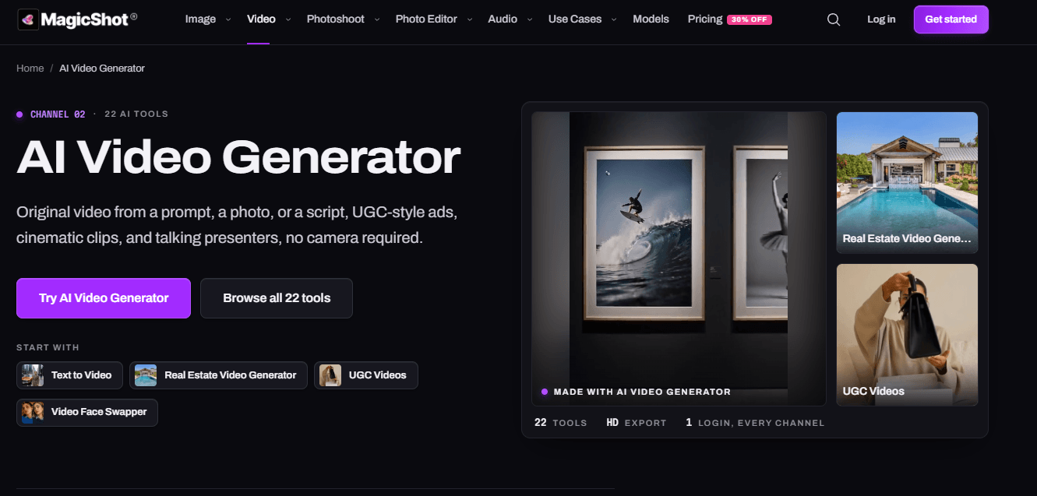Image resolution: width=1037 pixels, height=496 pixels.
Task: Expand the Audio dropdown chevron
Action: click(530, 19)
